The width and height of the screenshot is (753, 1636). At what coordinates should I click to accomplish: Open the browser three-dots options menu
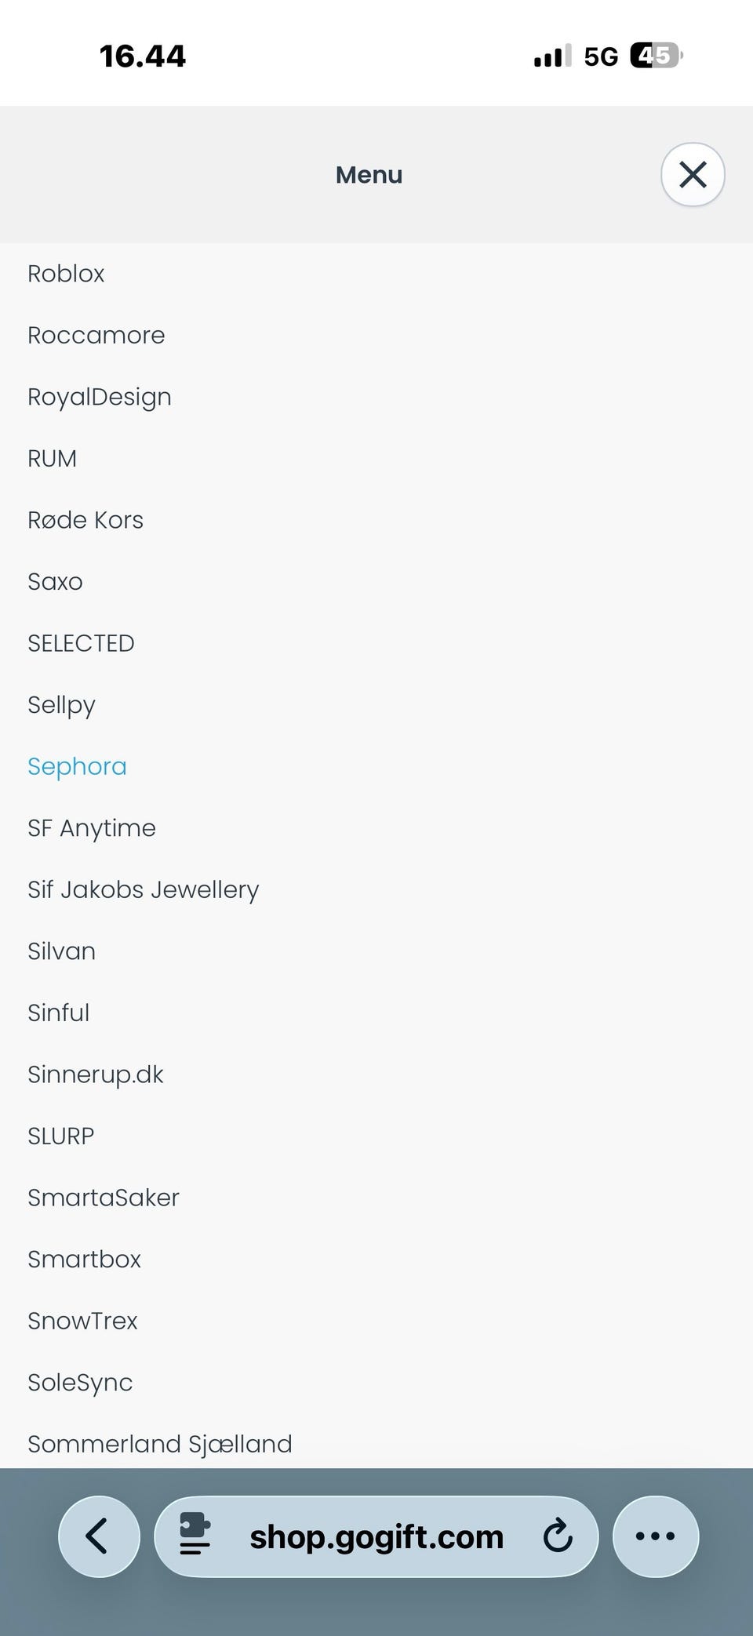655,1536
